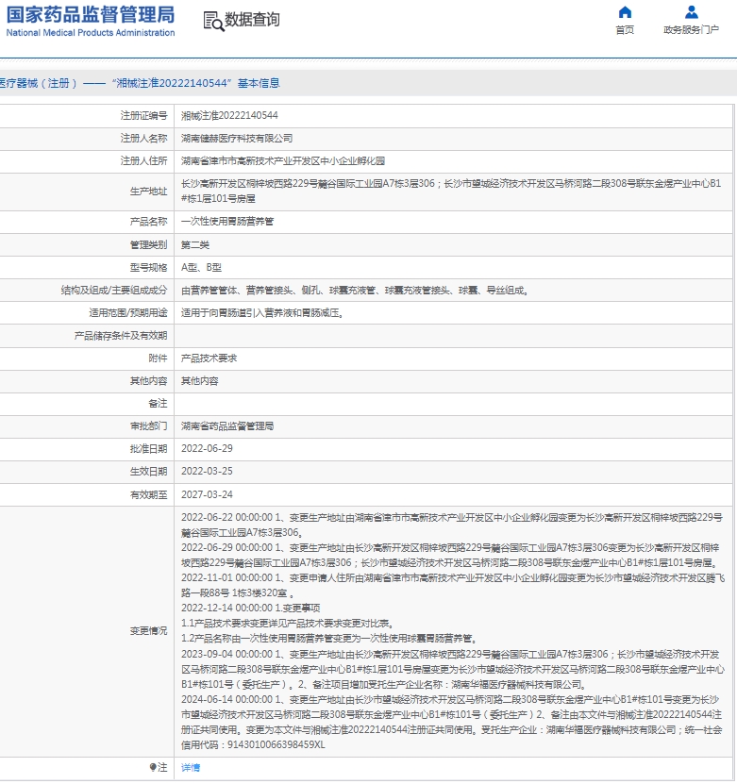Click the 1.2产品名称 change line
The height and width of the screenshot is (784, 737).
330,639
